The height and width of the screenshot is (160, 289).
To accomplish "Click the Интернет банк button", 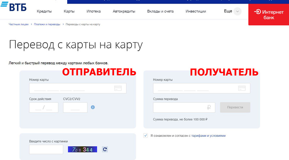I will point(269,14).
